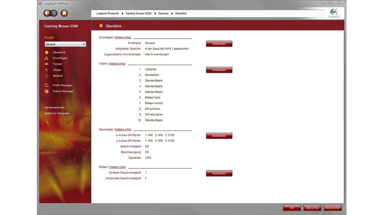The image size is (383, 215).
Task: Click the Übernehmen button
Action: click(333, 208)
